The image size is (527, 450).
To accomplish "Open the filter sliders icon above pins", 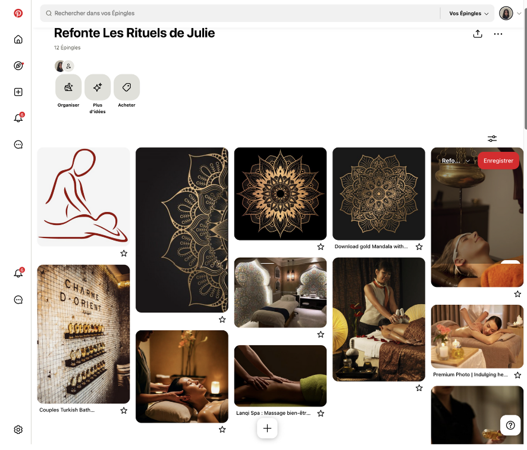I will [492, 139].
